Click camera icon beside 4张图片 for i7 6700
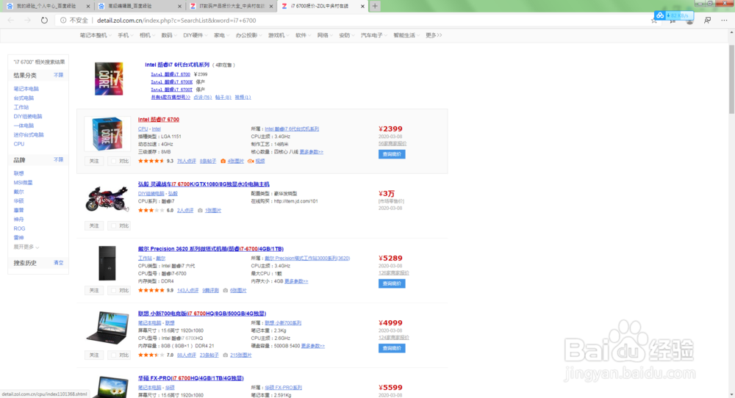This screenshot has width=735, height=398. 223,161
